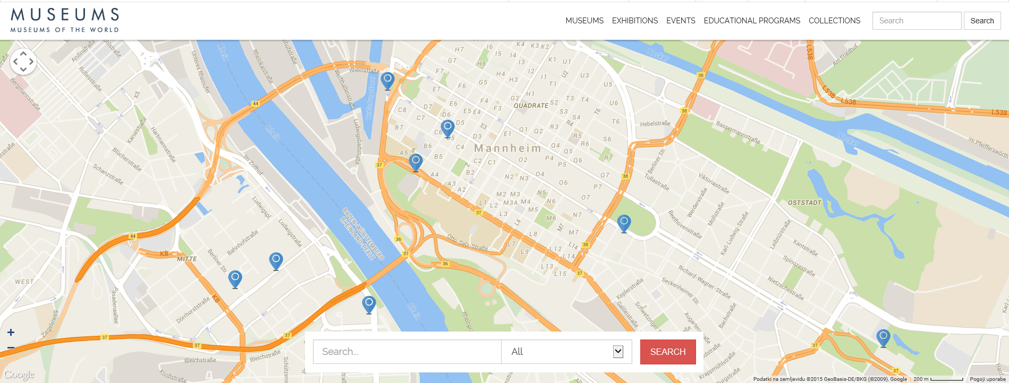The image size is (1009, 383).
Task: Click the map pan navigation control
Action: click(23, 62)
